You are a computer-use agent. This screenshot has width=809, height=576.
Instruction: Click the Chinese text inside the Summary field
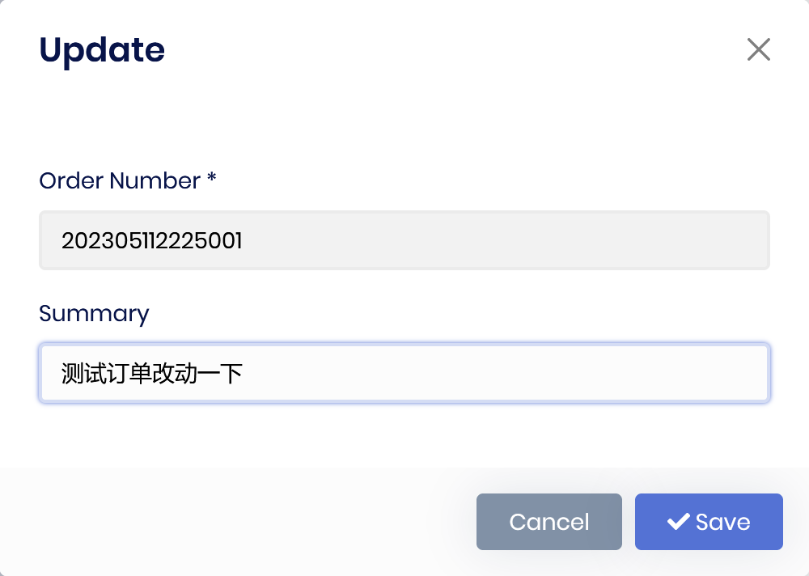pyautogui.click(x=152, y=373)
